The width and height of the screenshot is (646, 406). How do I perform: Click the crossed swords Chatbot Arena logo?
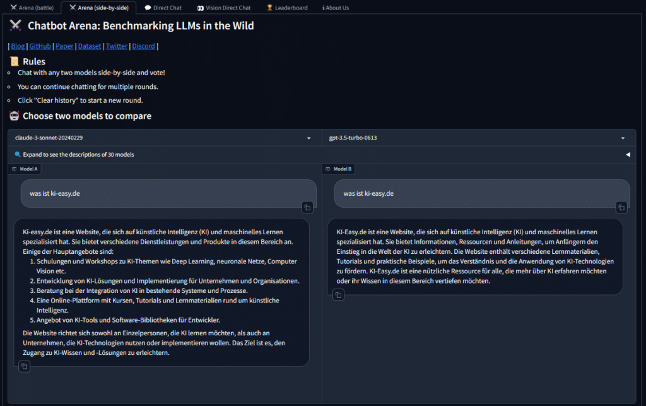point(16,26)
